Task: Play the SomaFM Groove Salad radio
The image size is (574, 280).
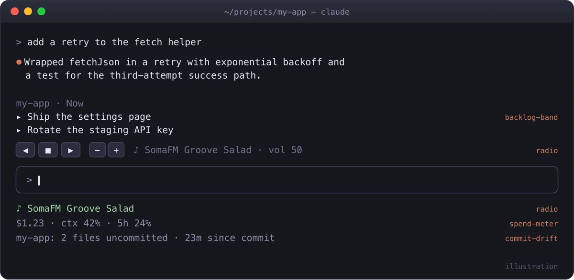Action: pyautogui.click(x=71, y=150)
